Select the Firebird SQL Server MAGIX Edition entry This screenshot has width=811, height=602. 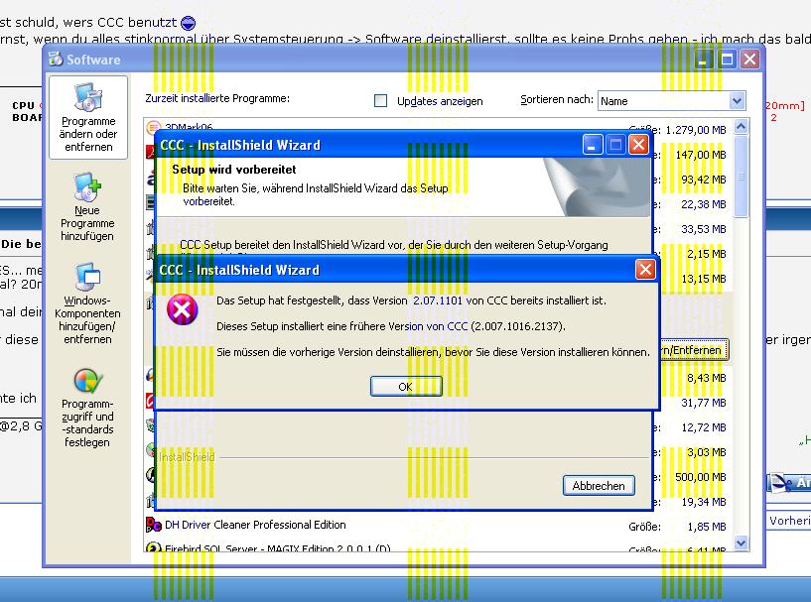[278, 547]
